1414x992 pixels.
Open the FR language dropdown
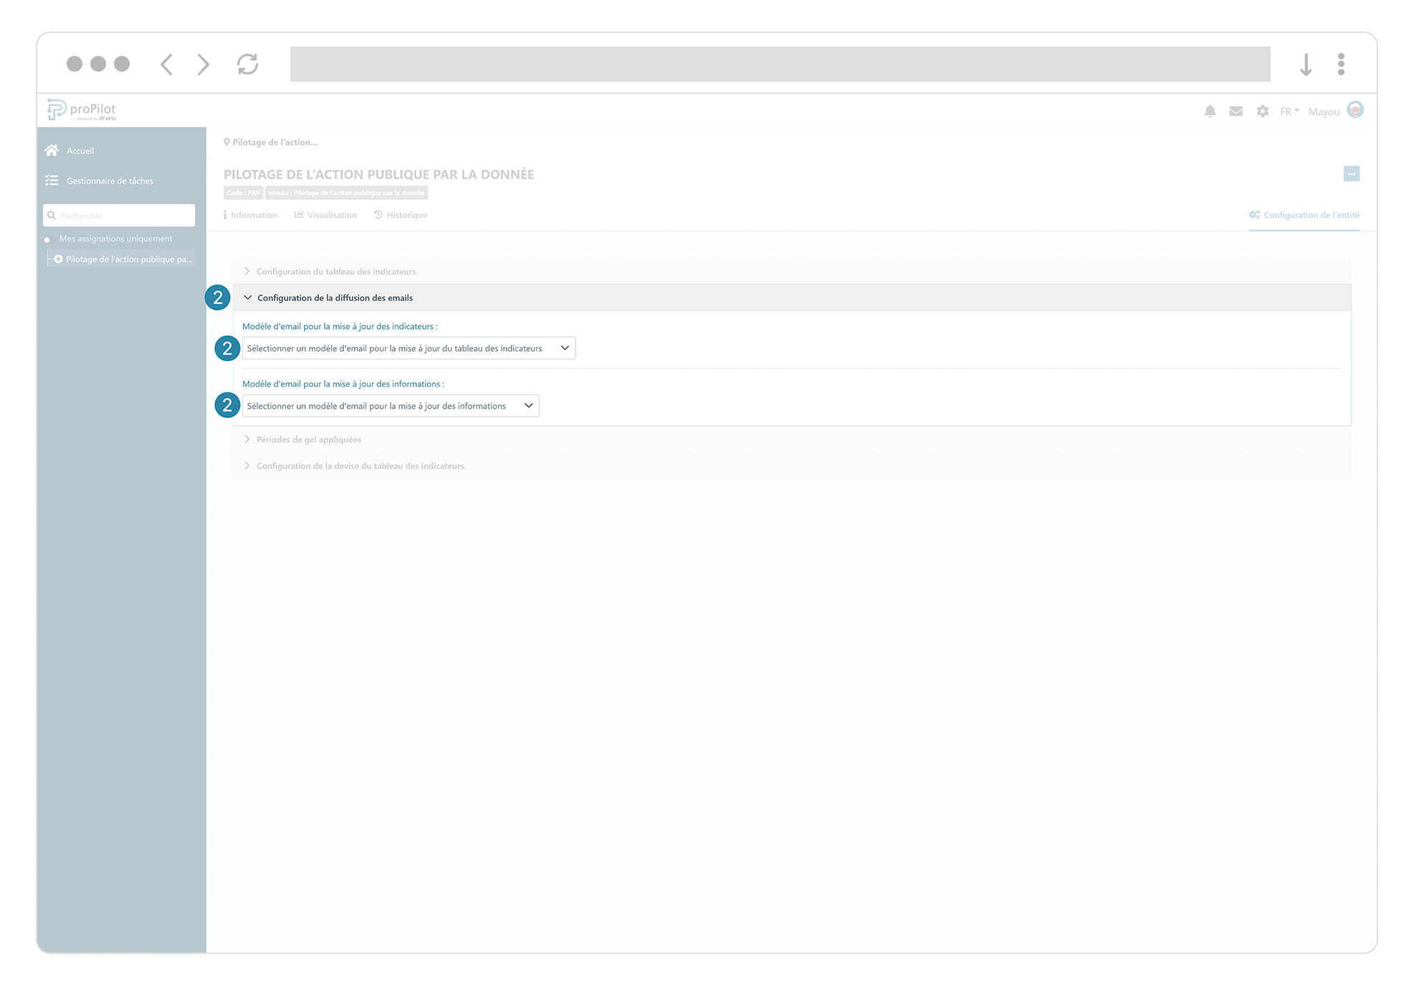(1288, 111)
